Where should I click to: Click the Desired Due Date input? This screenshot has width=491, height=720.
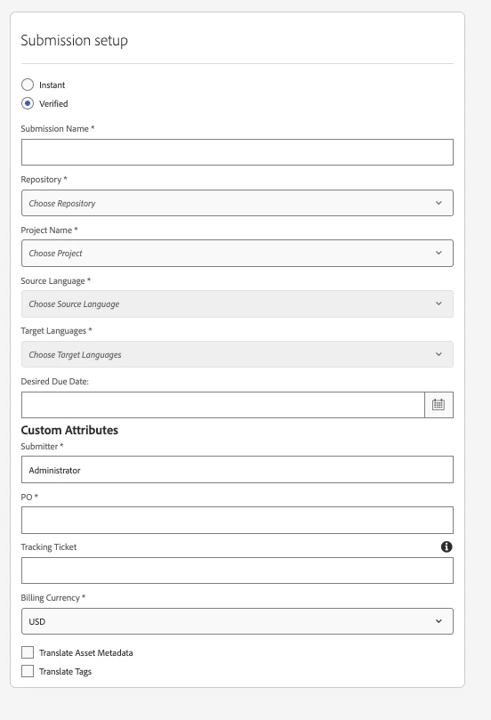223,405
